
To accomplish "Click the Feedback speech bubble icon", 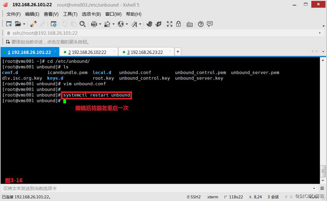I will coord(210,24).
